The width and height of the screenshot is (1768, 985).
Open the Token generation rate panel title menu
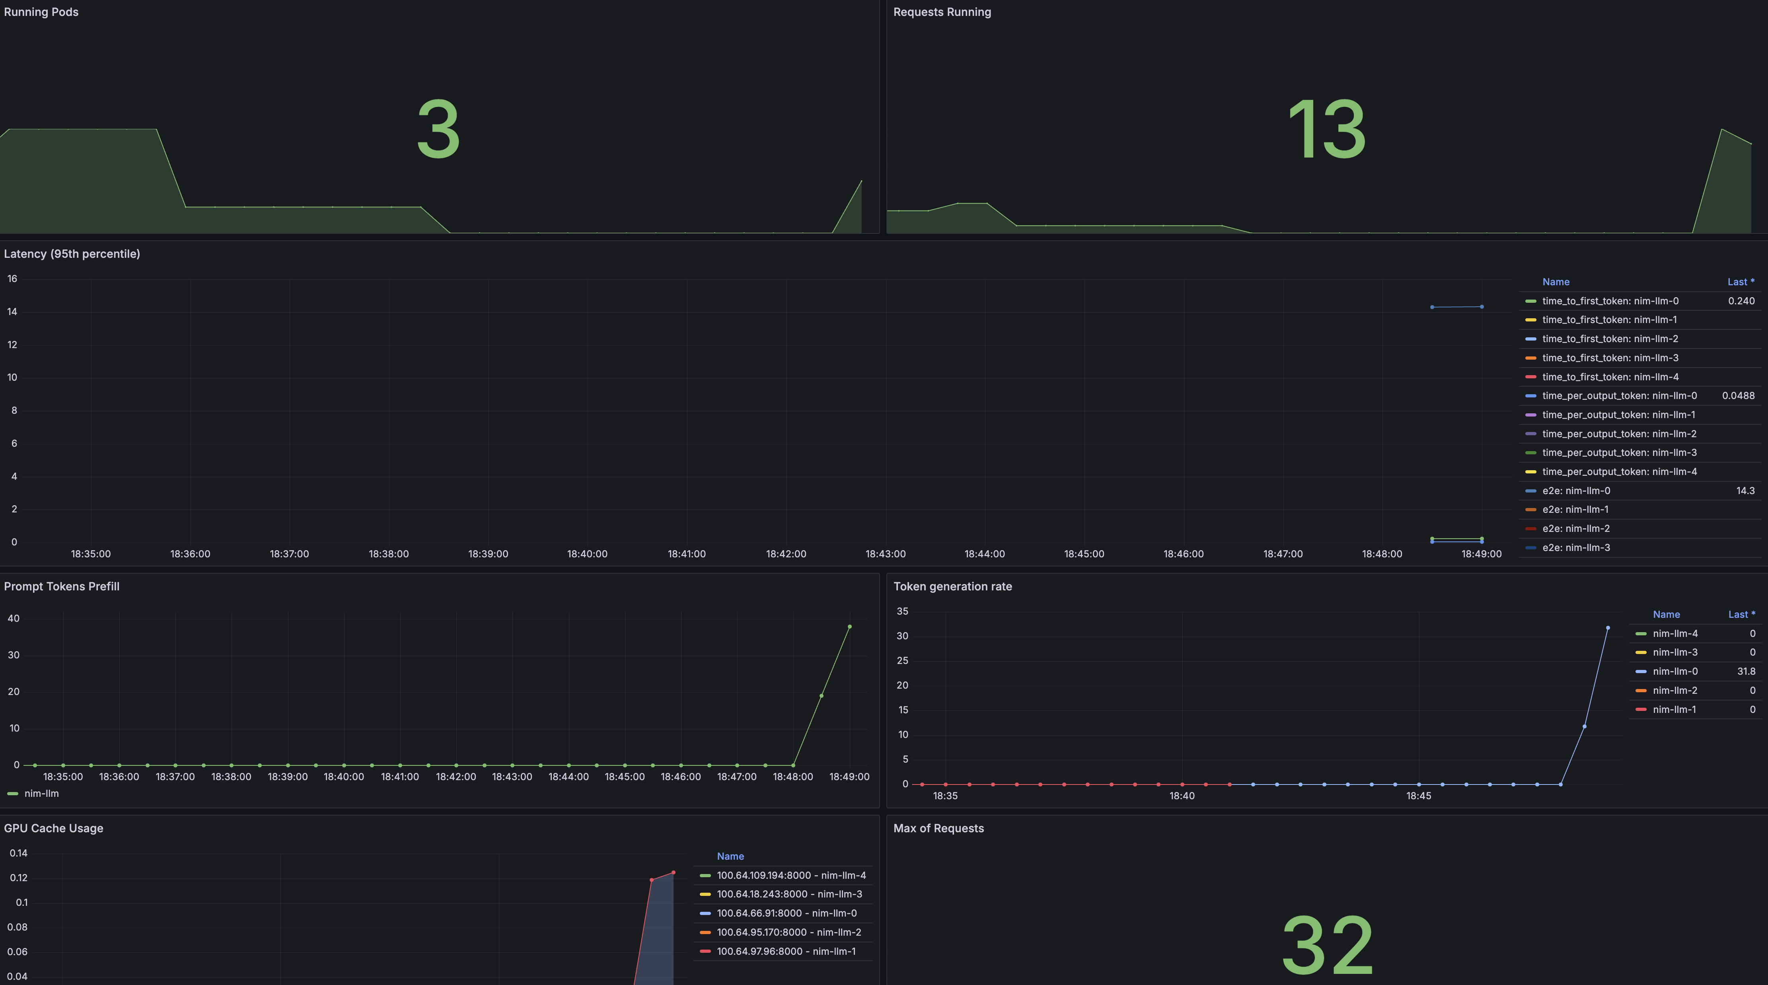[x=952, y=586]
